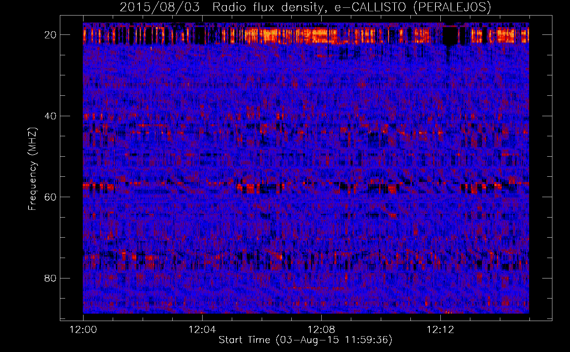Click the plot title with e-CALLISTO (PERALEJOS)
Image resolution: width=570 pixels, height=352 pixels.
305,7
